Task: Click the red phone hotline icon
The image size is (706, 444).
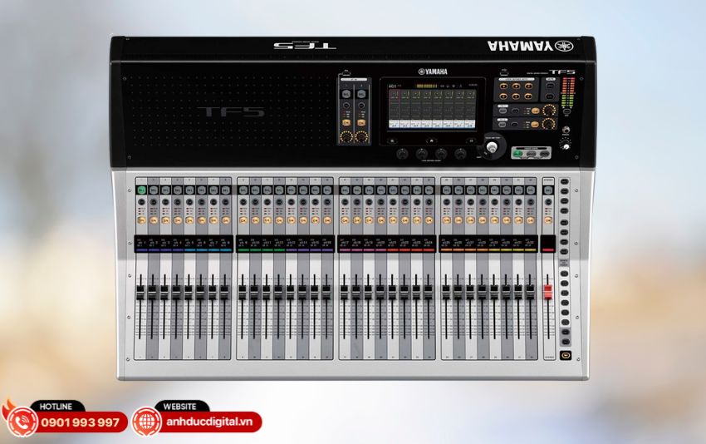Action: (21, 422)
